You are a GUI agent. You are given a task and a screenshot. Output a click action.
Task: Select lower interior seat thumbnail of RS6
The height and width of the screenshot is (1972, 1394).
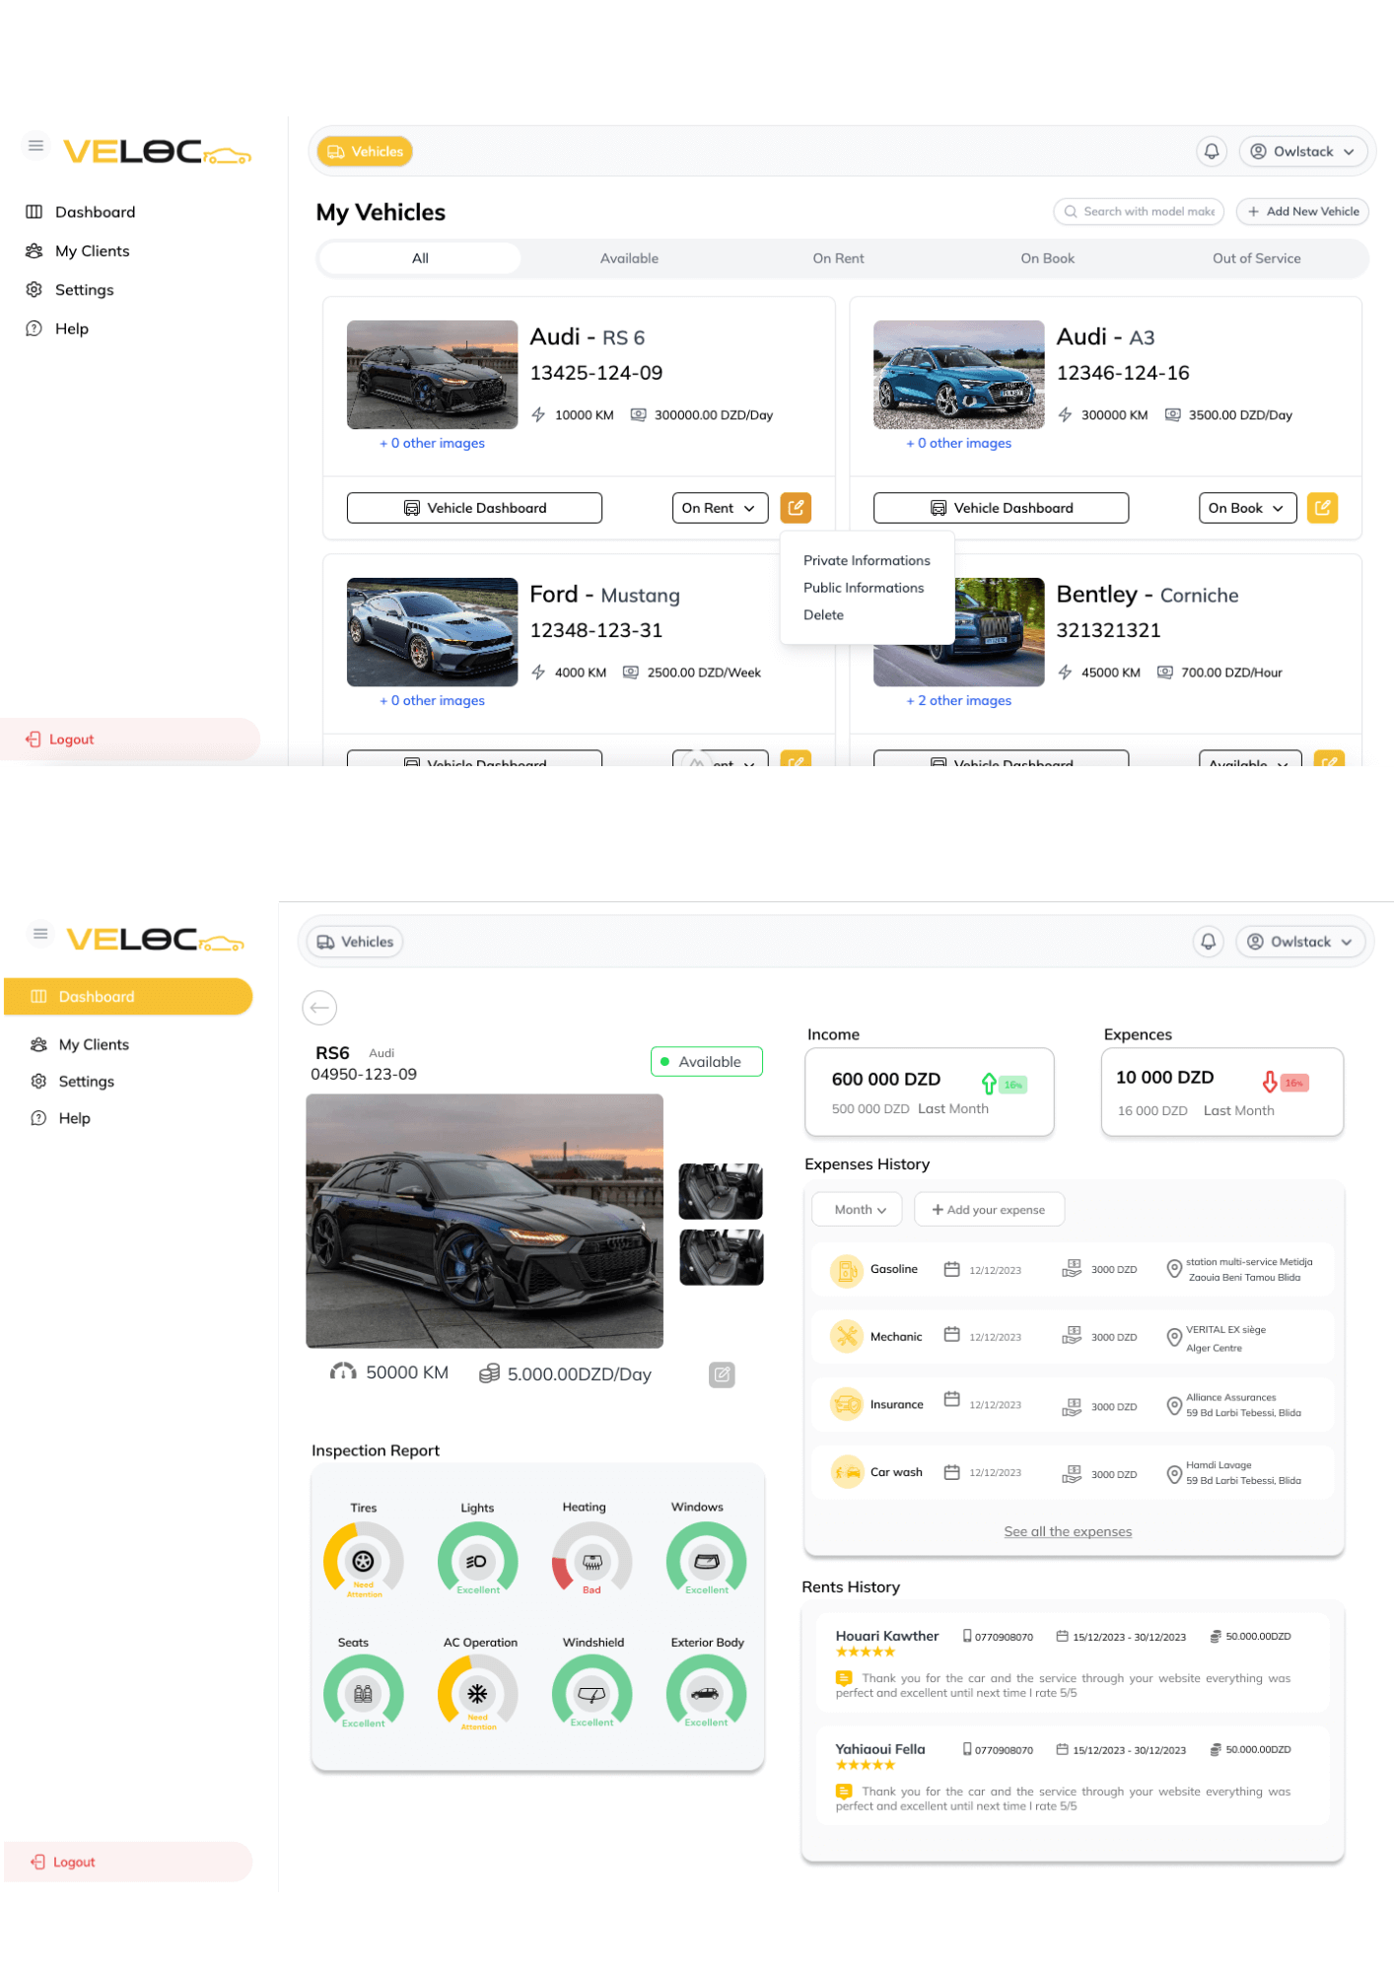click(x=721, y=1257)
